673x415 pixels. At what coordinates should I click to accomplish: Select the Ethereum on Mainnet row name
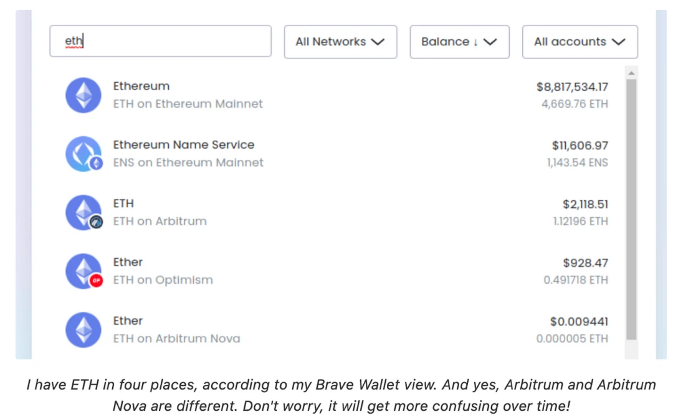pyautogui.click(x=141, y=86)
